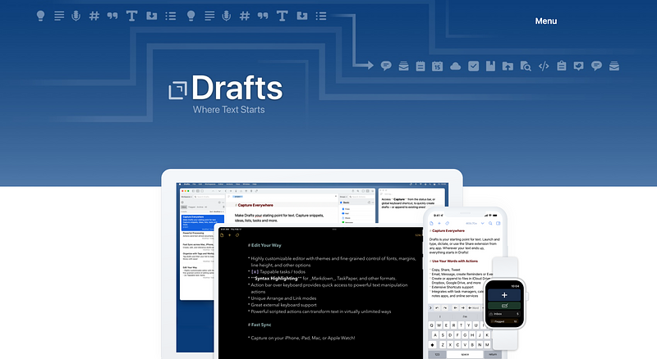Click the 'Where Text Starts' tagline
Viewport: 657px width, 359px height.
pos(229,110)
